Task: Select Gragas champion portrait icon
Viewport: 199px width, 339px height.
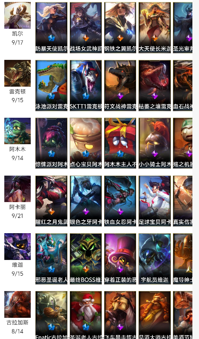Action: pos(18,304)
